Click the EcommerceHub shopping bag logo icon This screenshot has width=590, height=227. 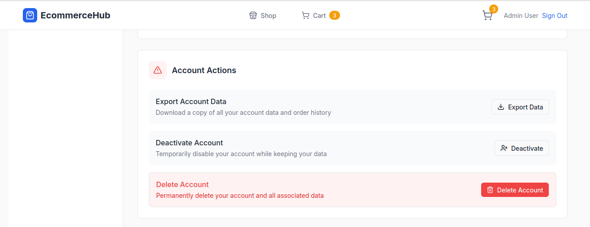tap(30, 15)
